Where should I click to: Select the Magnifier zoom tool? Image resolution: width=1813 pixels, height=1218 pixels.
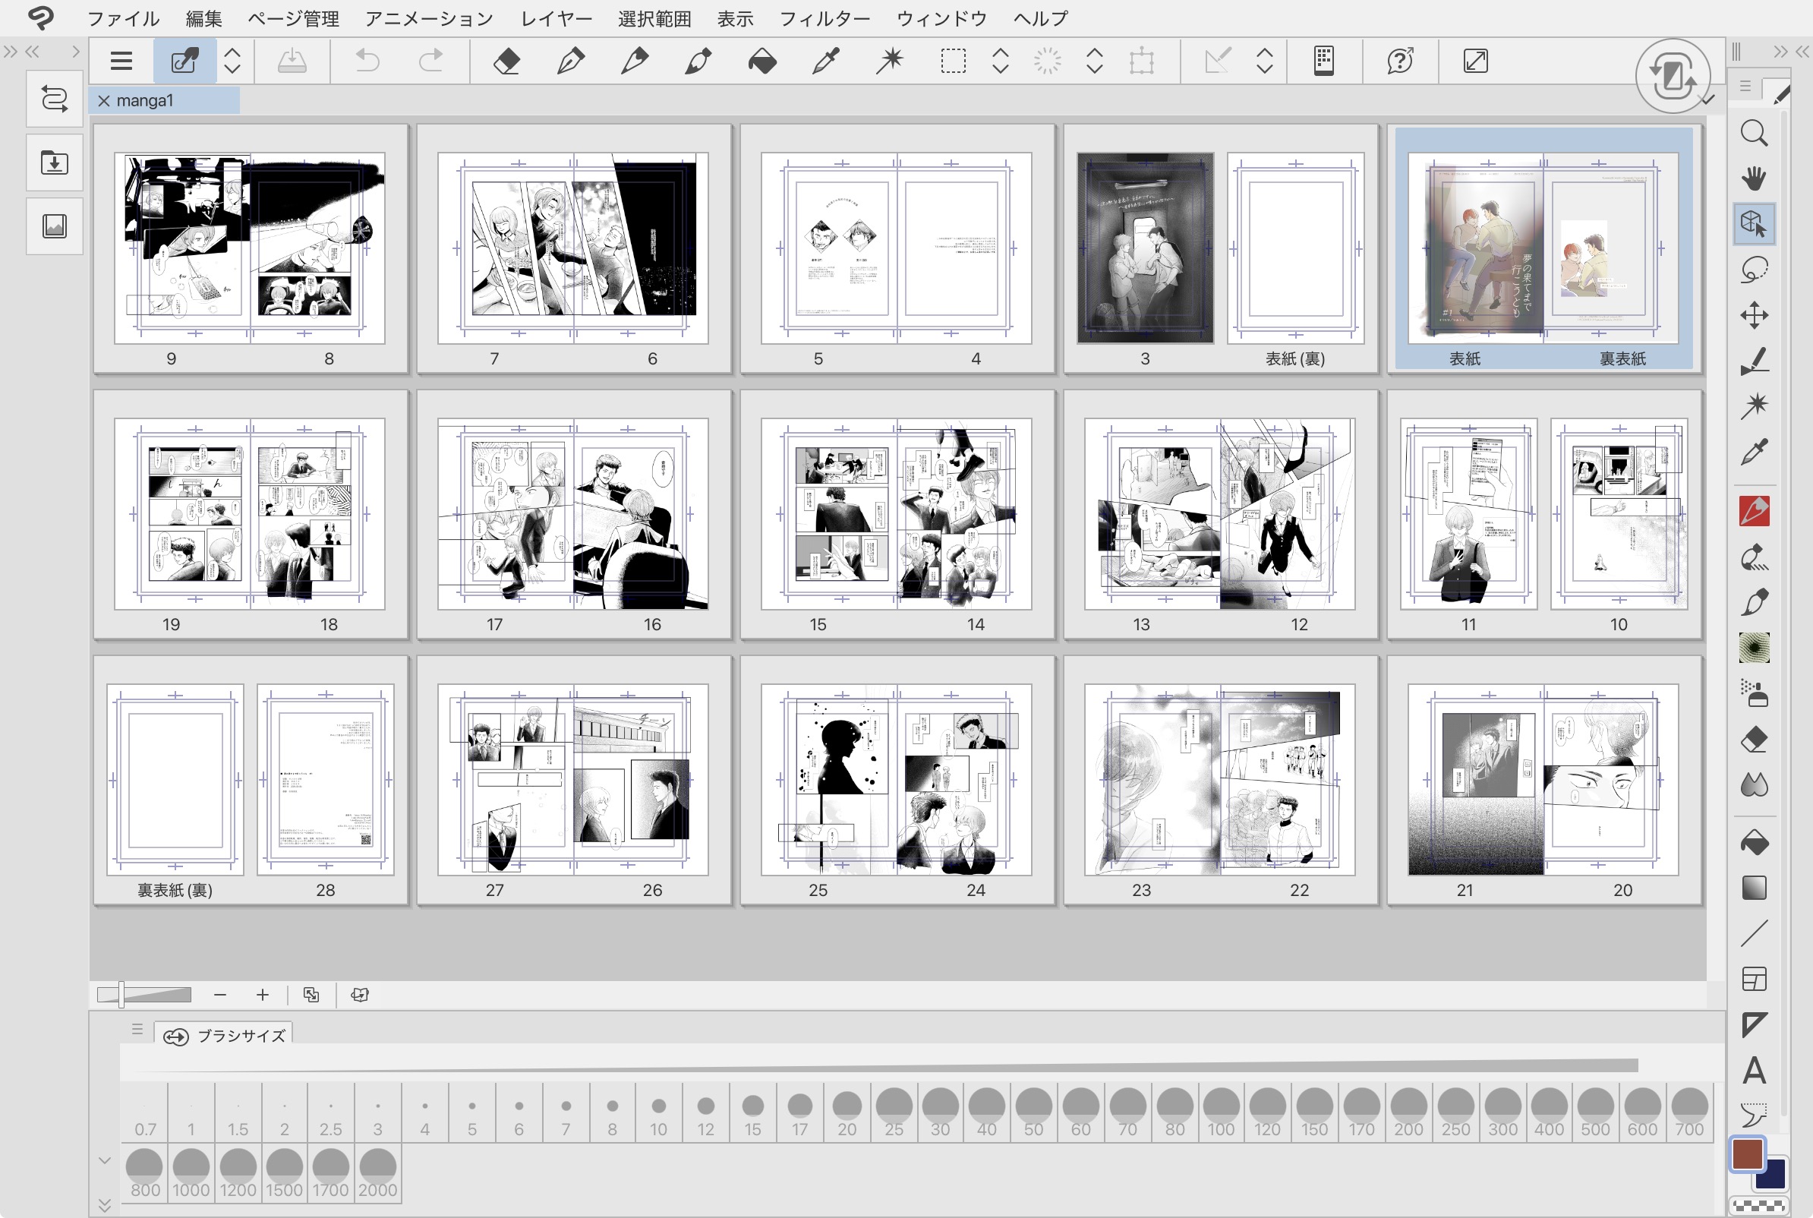1753,134
